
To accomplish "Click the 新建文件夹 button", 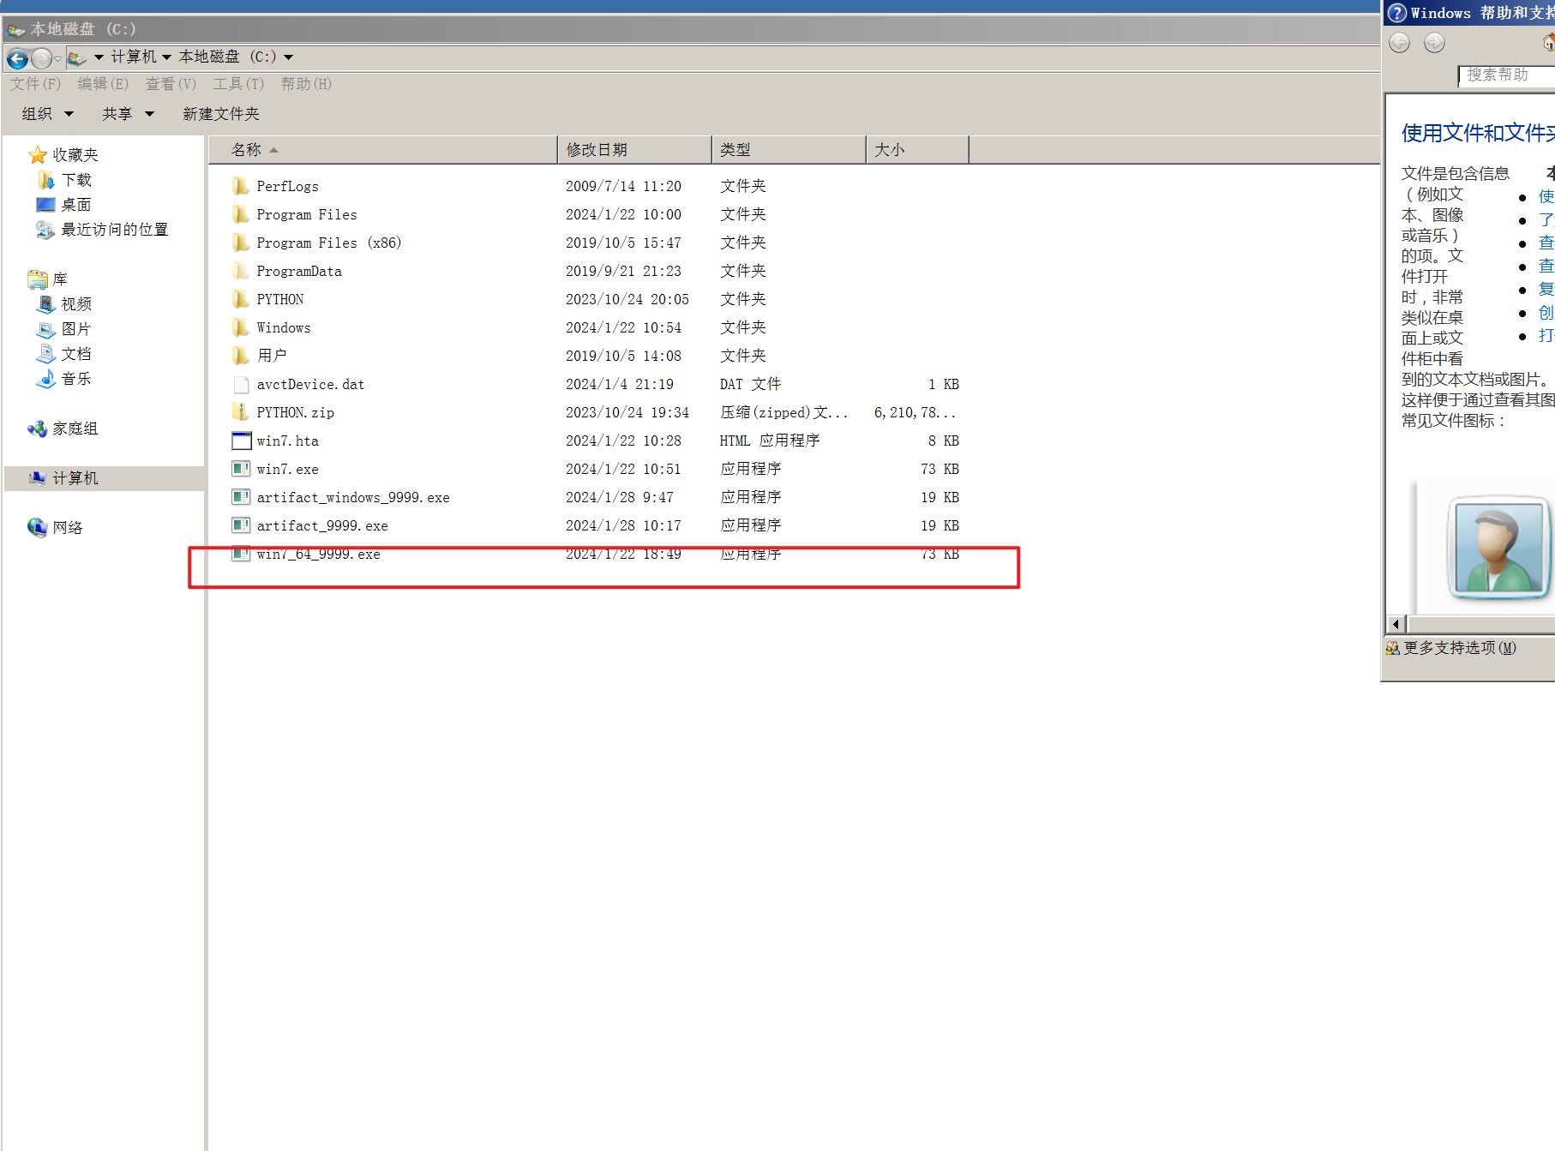I will tap(220, 114).
